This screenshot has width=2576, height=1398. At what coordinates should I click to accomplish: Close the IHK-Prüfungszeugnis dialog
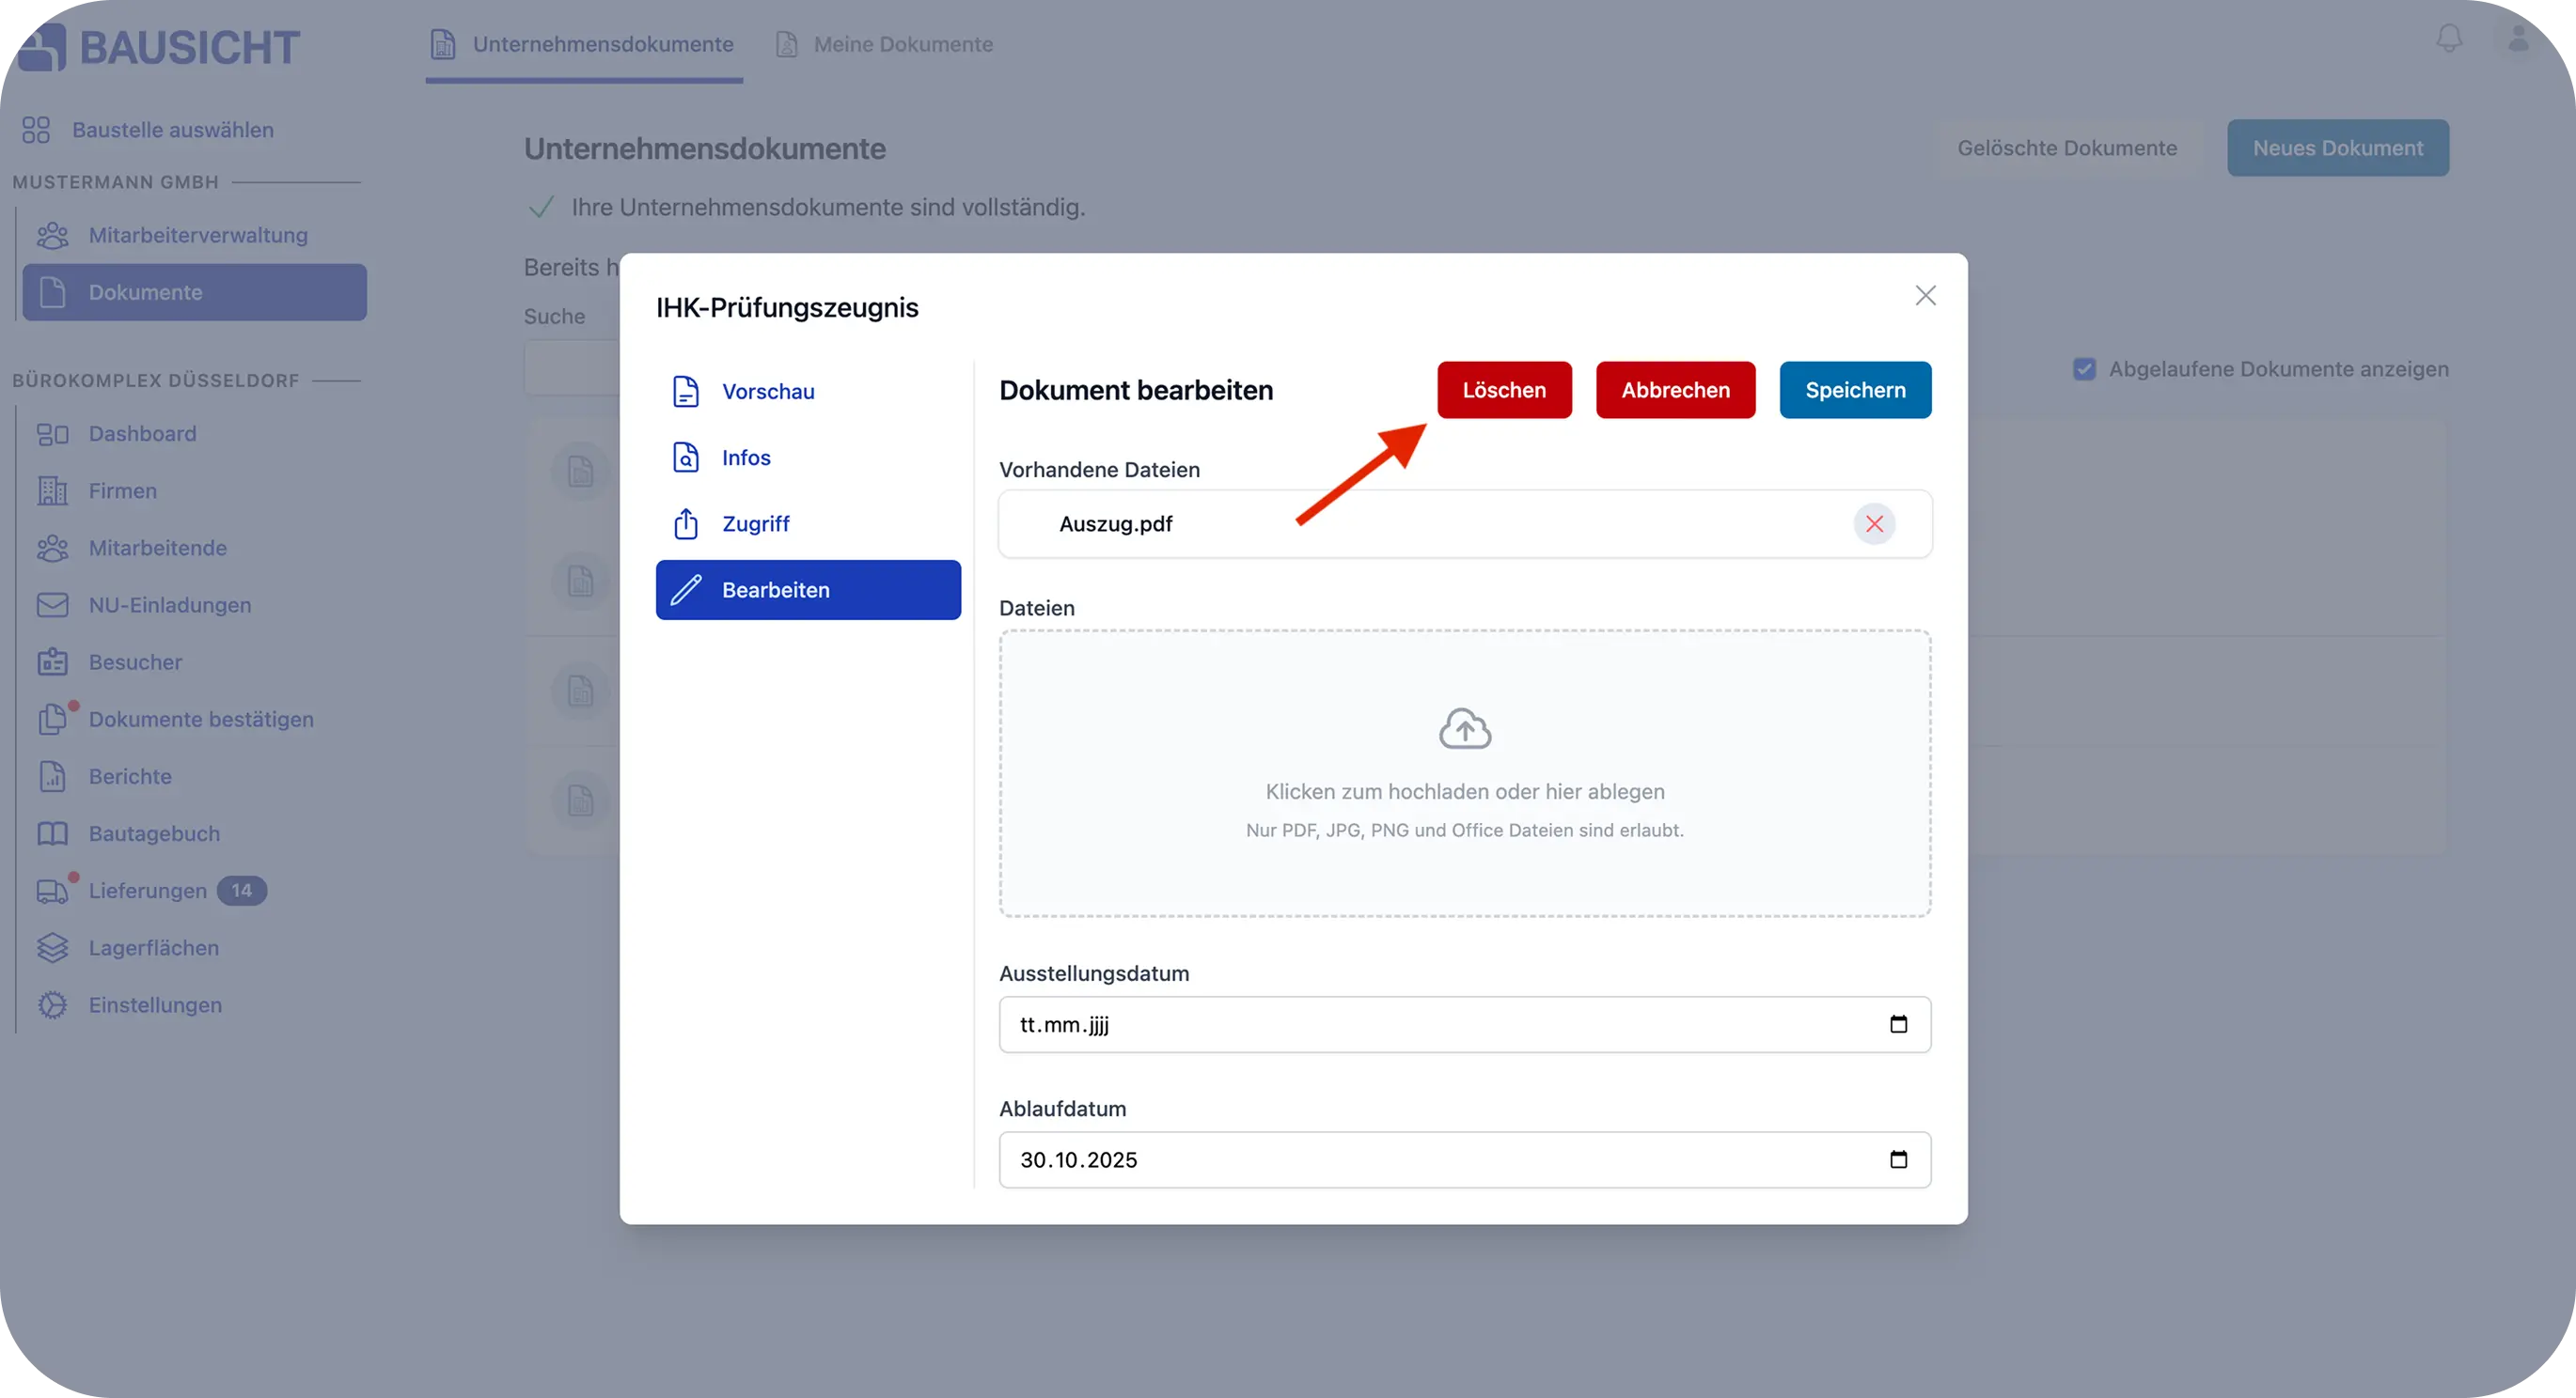click(1925, 296)
